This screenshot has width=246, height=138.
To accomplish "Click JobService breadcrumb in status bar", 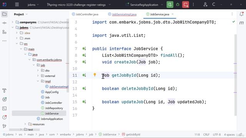I will coord(108,135).
